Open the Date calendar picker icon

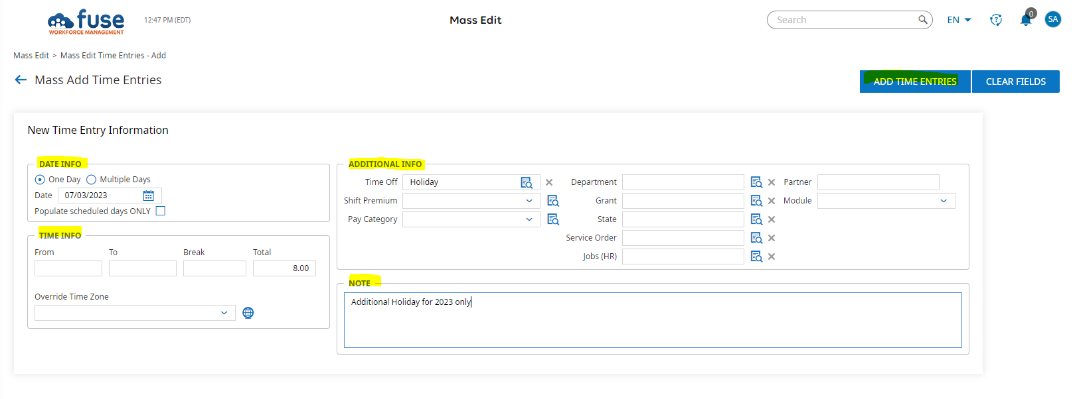pyautogui.click(x=148, y=196)
